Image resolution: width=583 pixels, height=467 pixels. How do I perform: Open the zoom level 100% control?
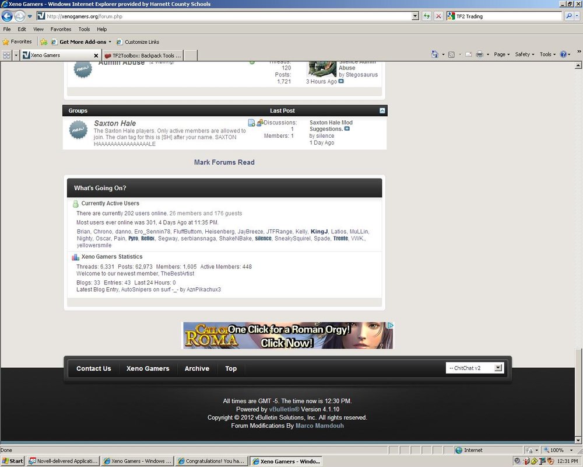(557, 450)
